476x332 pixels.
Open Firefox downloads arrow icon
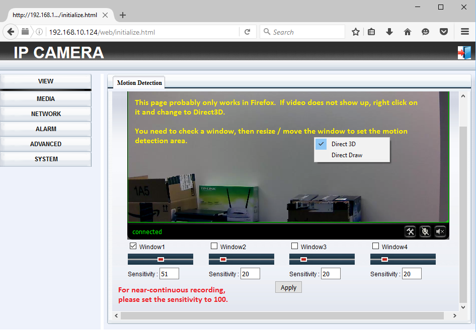pyautogui.click(x=389, y=32)
